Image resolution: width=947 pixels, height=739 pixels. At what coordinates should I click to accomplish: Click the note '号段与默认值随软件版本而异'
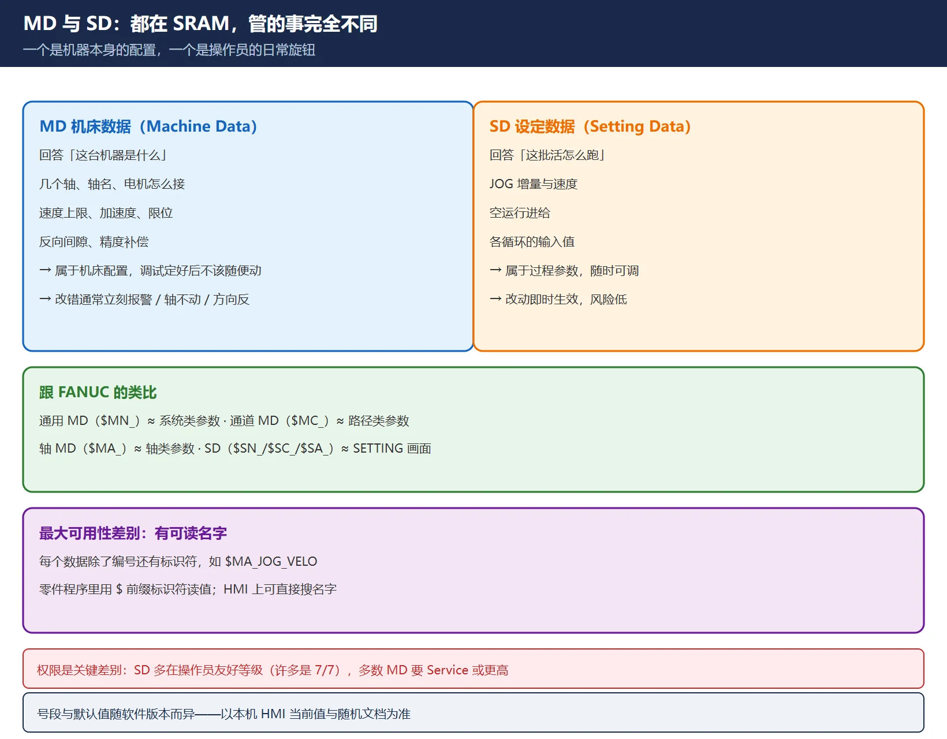[473, 712]
